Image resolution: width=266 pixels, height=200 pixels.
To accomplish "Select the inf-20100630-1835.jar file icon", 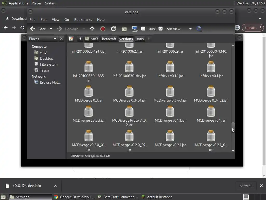I will pyautogui.click(x=89, y=67).
